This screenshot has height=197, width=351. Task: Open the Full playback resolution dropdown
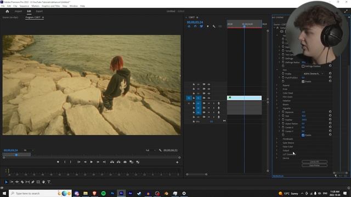click(150, 150)
